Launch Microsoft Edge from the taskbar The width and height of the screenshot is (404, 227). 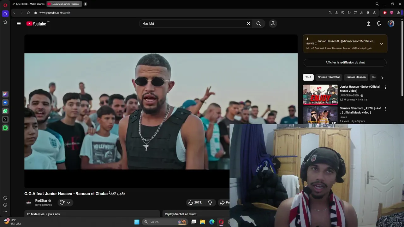pos(212,222)
